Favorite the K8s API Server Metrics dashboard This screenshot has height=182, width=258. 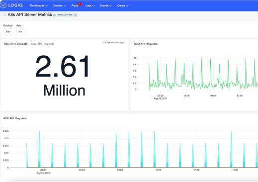point(5,14)
